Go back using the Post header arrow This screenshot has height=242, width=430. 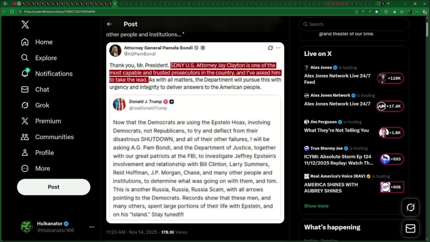coord(109,24)
